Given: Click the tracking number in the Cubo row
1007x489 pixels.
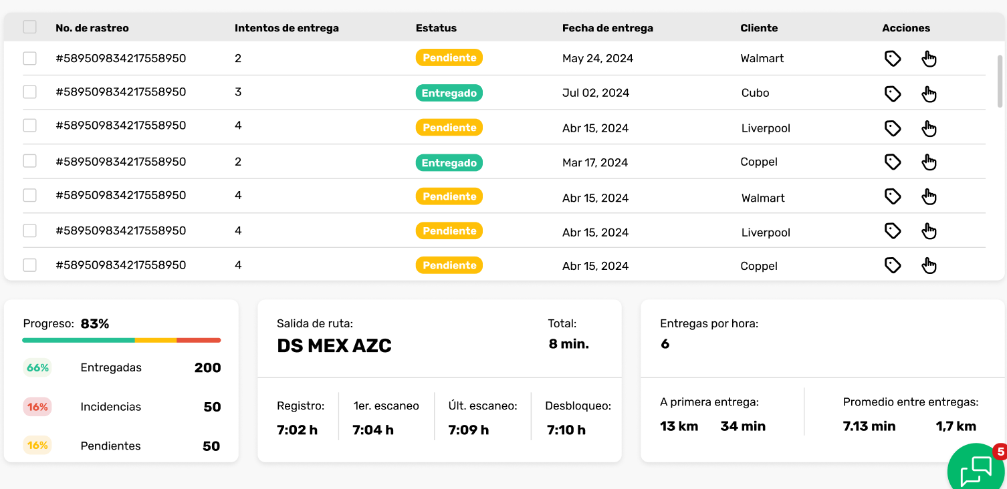Looking at the screenshot, I should 121,92.
